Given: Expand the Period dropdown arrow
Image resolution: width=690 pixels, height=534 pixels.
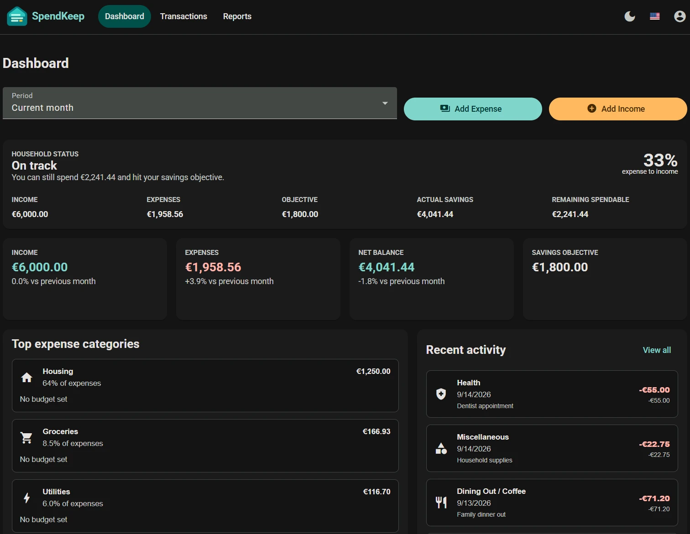Looking at the screenshot, I should [385, 103].
